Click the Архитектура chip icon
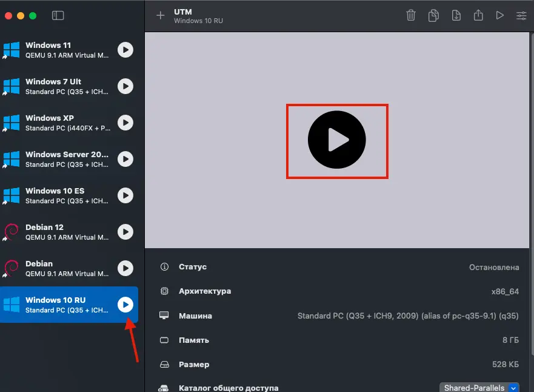 pos(164,291)
